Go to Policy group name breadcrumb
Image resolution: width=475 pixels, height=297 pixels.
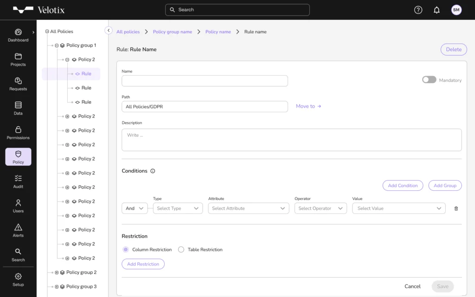click(x=173, y=32)
